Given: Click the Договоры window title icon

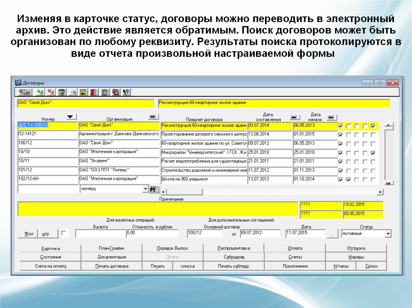Looking at the screenshot, I should coord(18,83).
